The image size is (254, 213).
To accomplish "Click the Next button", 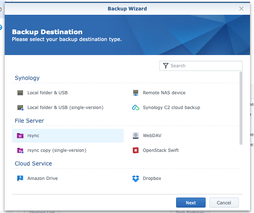I will click(191, 203).
